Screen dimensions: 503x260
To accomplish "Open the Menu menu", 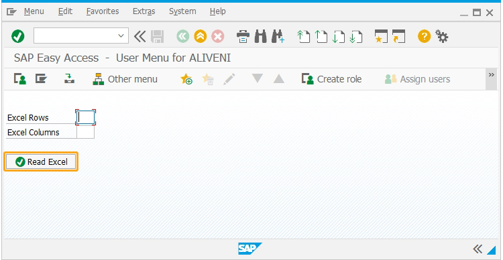I will [x=34, y=11].
